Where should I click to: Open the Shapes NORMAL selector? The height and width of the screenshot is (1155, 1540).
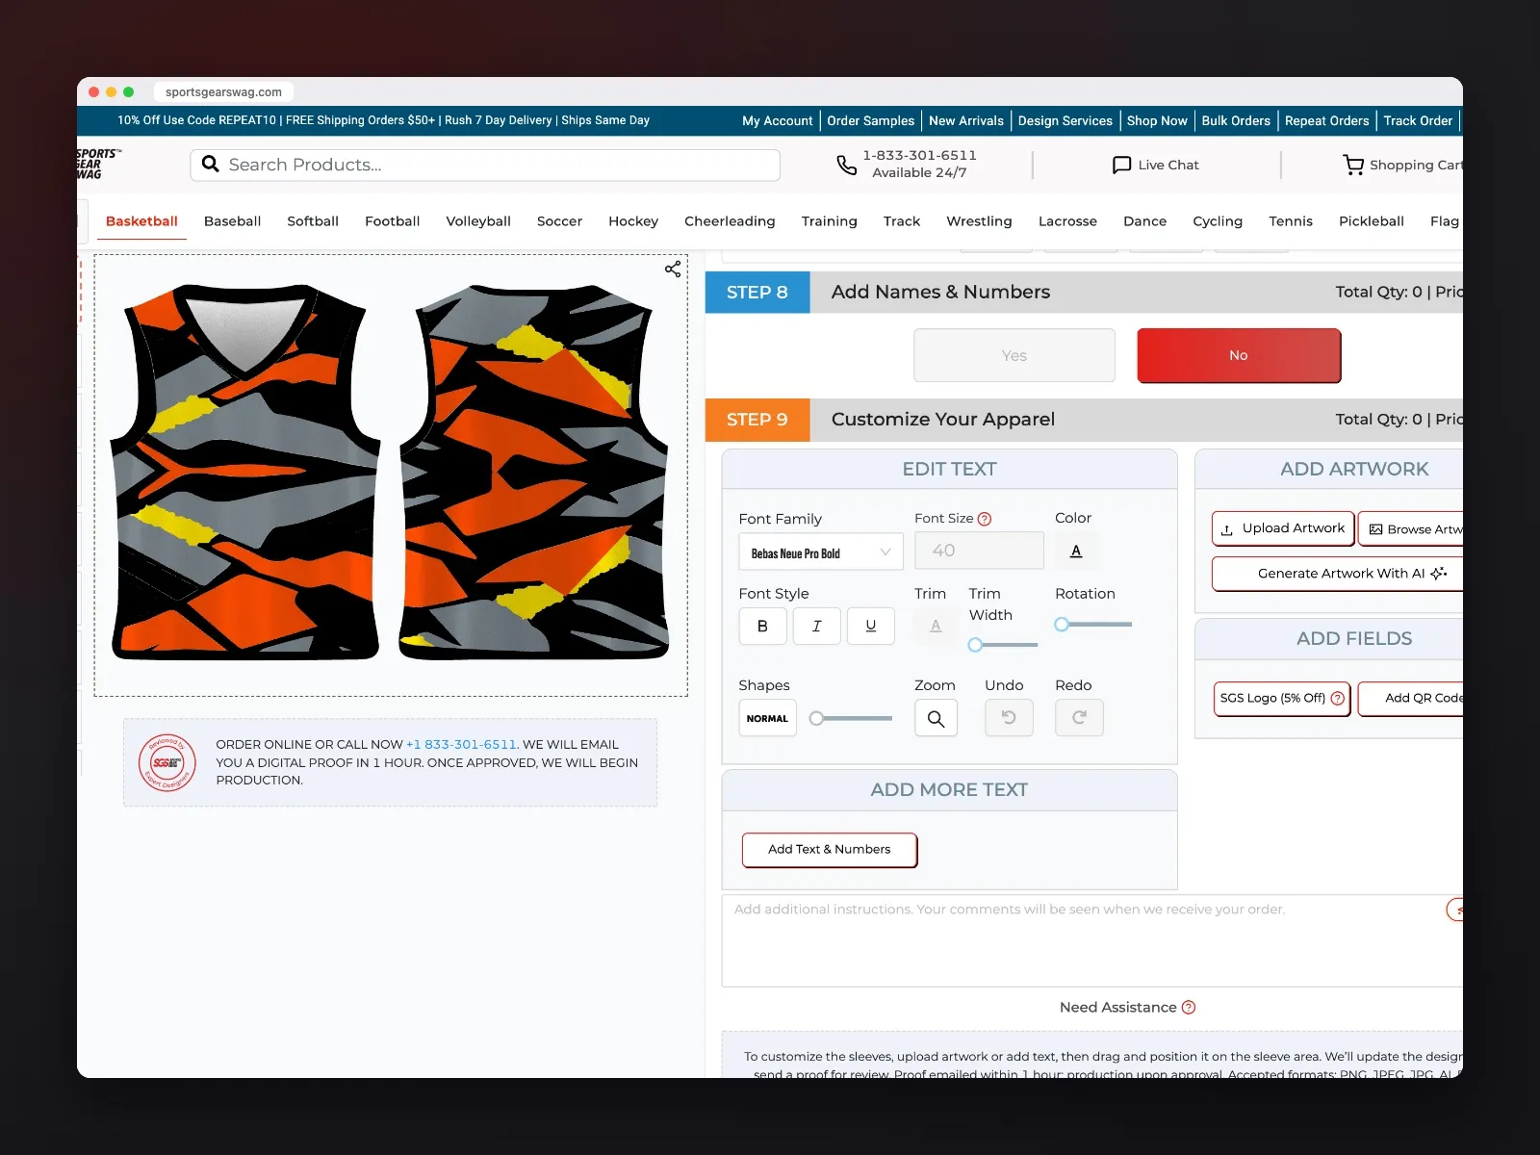(x=767, y=718)
